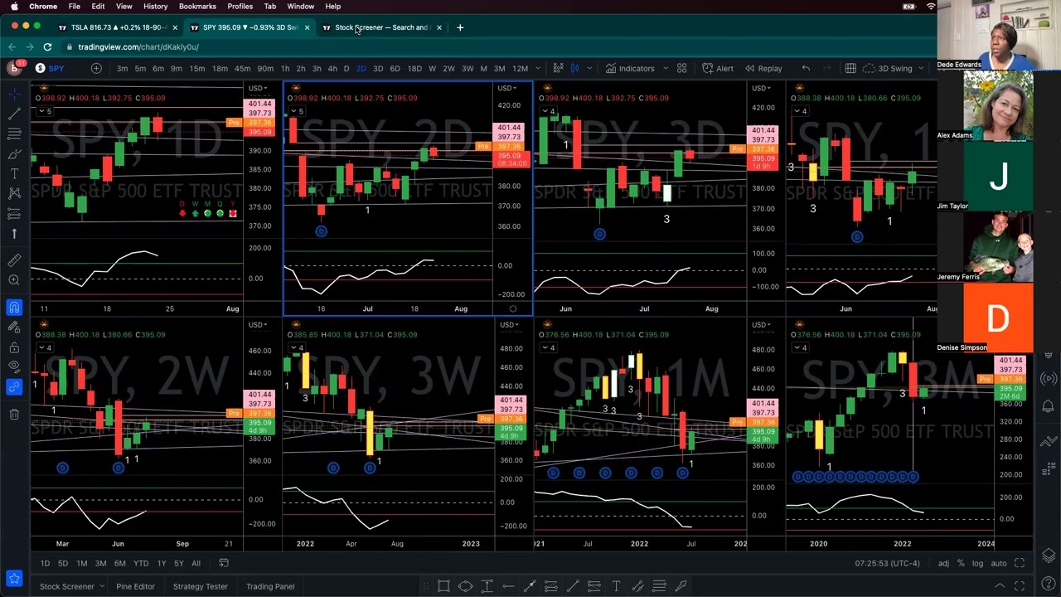Toggle lock all drawing tools
The image size is (1061, 597).
point(14,347)
